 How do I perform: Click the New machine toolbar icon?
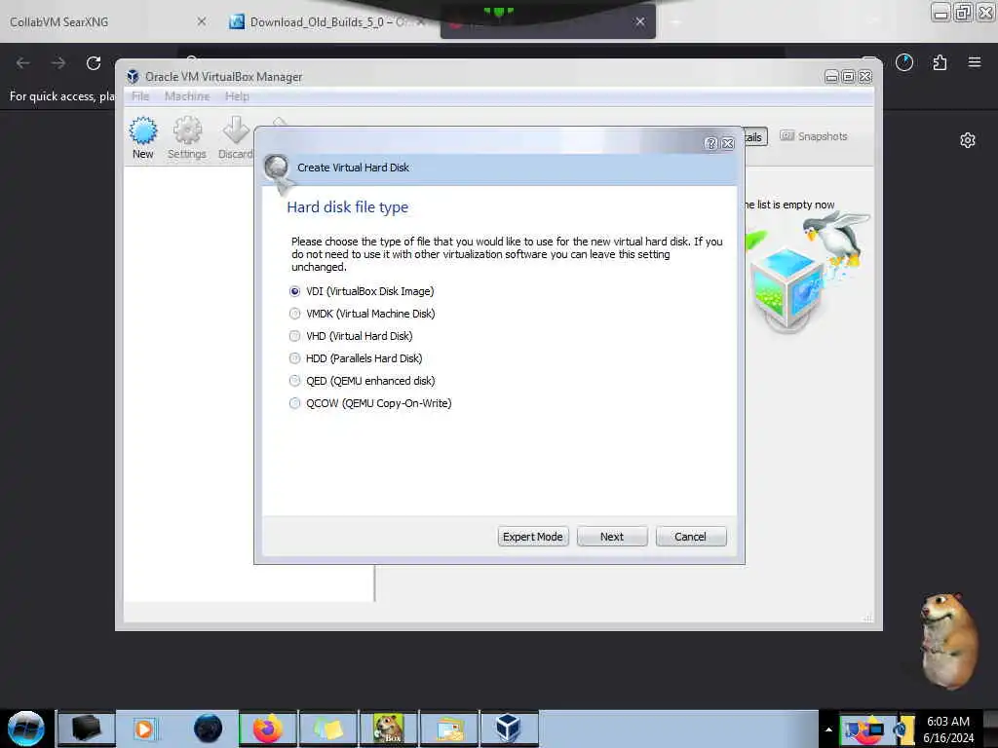click(x=142, y=137)
